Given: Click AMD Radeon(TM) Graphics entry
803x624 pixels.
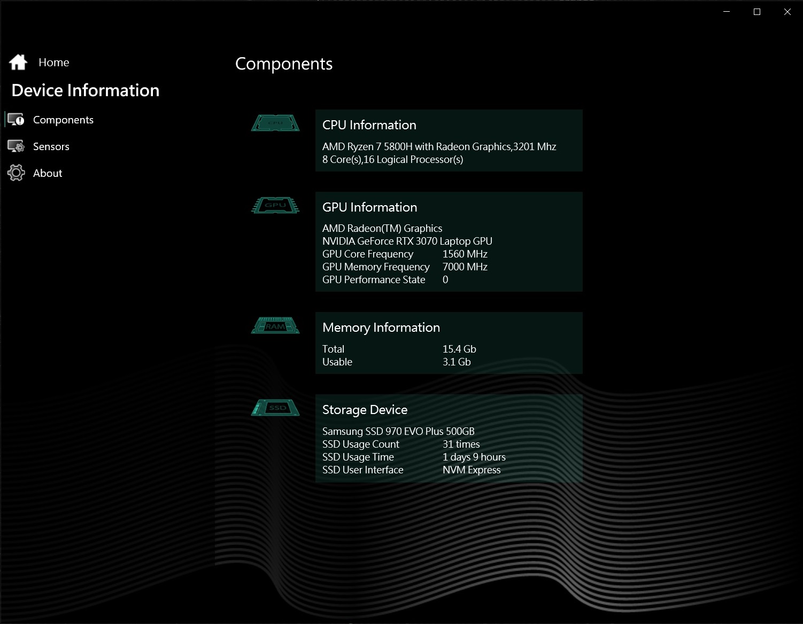Looking at the screenshot, I should pos(382,228).
